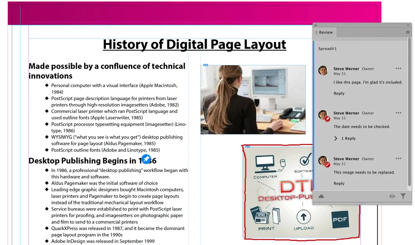Viewport: 415px width, 245px height.
Task: Open the Review panel flyout menu
Action: [409, 32]
